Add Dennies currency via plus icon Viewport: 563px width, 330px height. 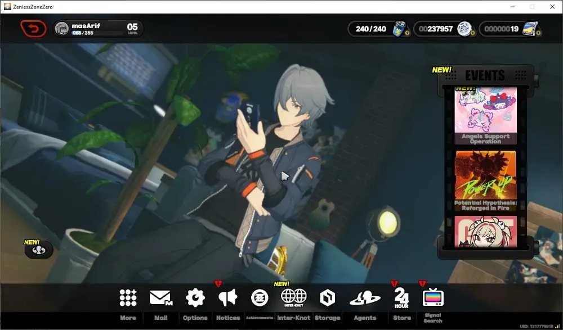point(472,33)
